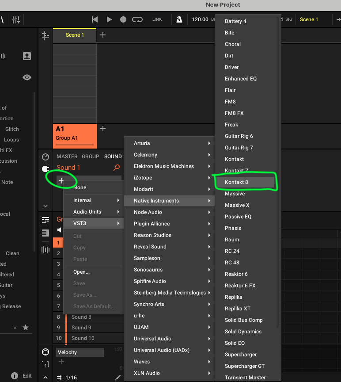Select the Scene 1 tab in arranger

pos(75,35)
